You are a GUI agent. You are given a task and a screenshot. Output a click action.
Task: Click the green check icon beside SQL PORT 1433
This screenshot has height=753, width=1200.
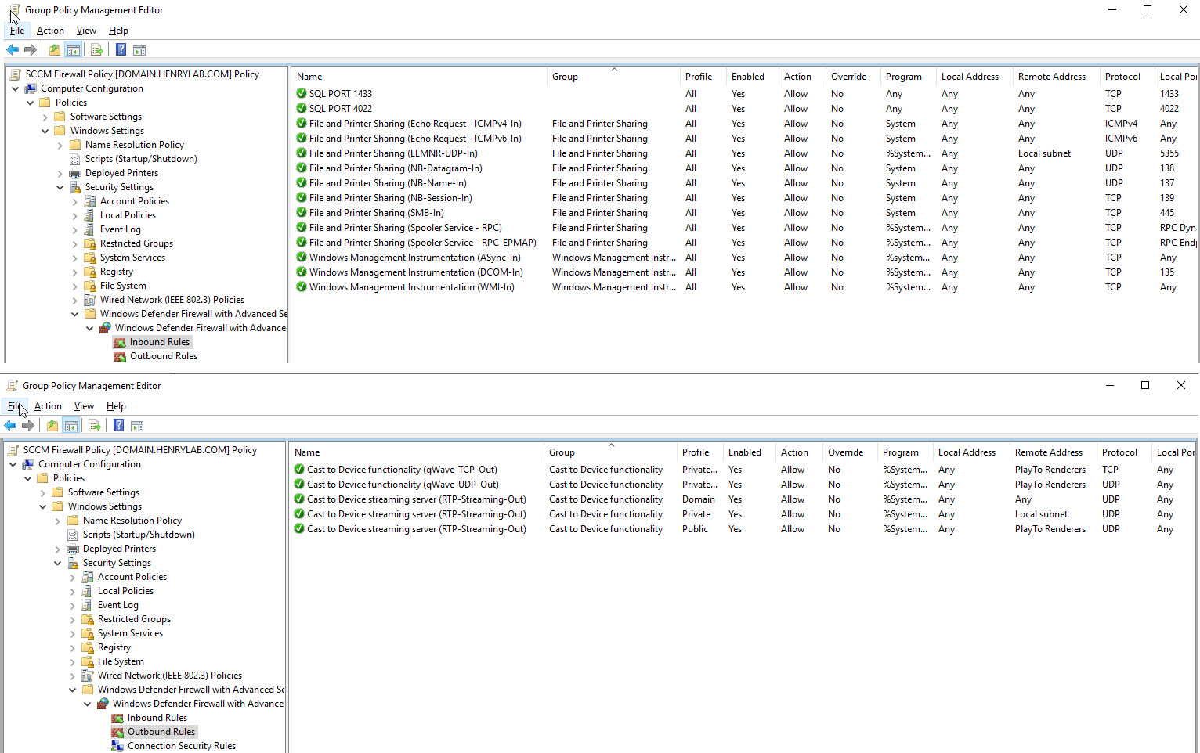click(302, 94)
